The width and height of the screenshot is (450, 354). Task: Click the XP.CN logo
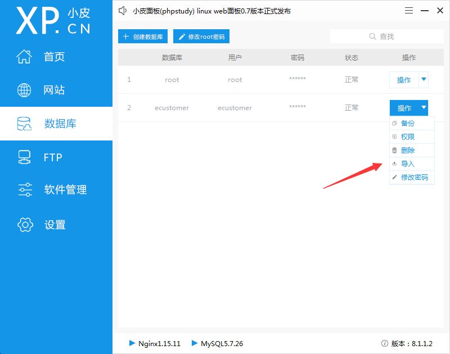pyautogui.click(x=53, y=21)
